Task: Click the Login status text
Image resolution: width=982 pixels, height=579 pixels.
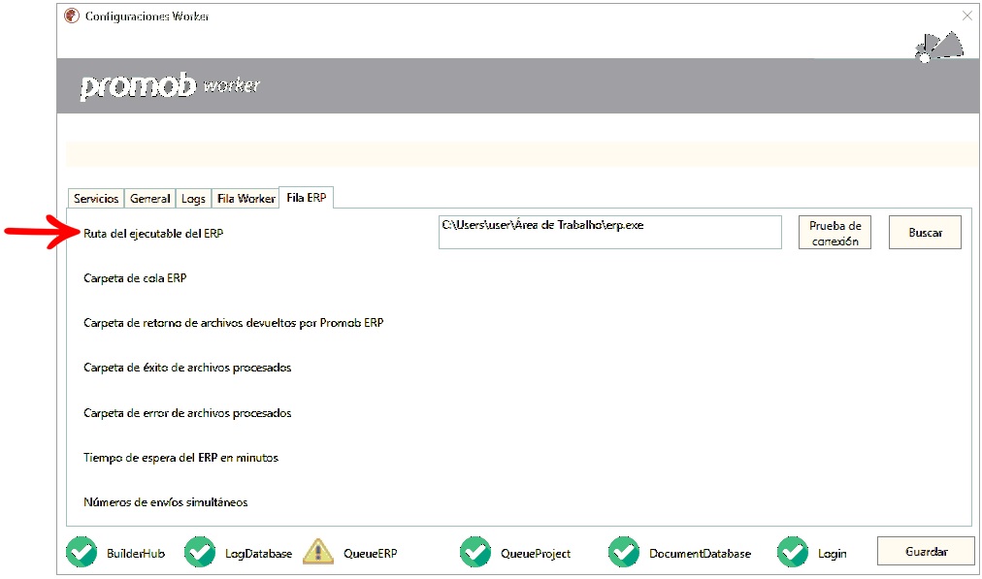Action: (x=833, y=554)
